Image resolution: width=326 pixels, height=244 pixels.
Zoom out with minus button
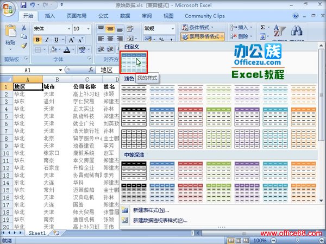[274, 241]
